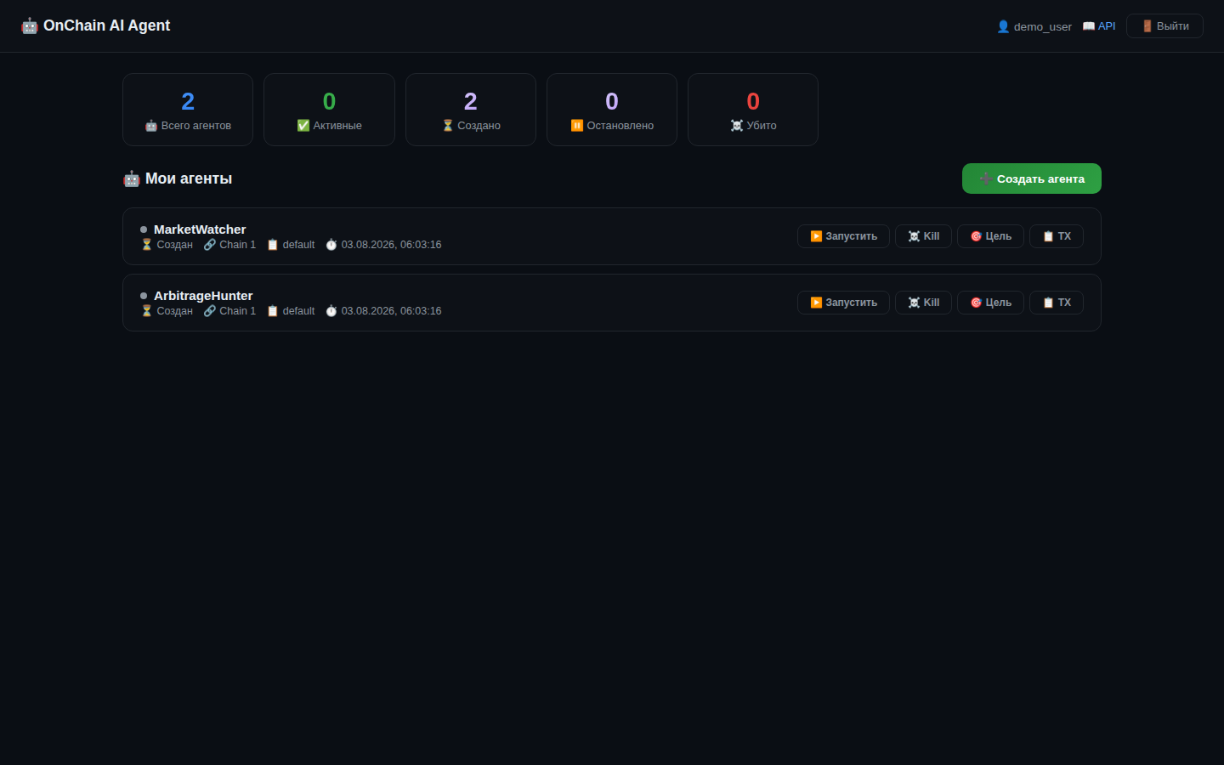Click the pause icon beside Остановлено

[x=577, y=126]
